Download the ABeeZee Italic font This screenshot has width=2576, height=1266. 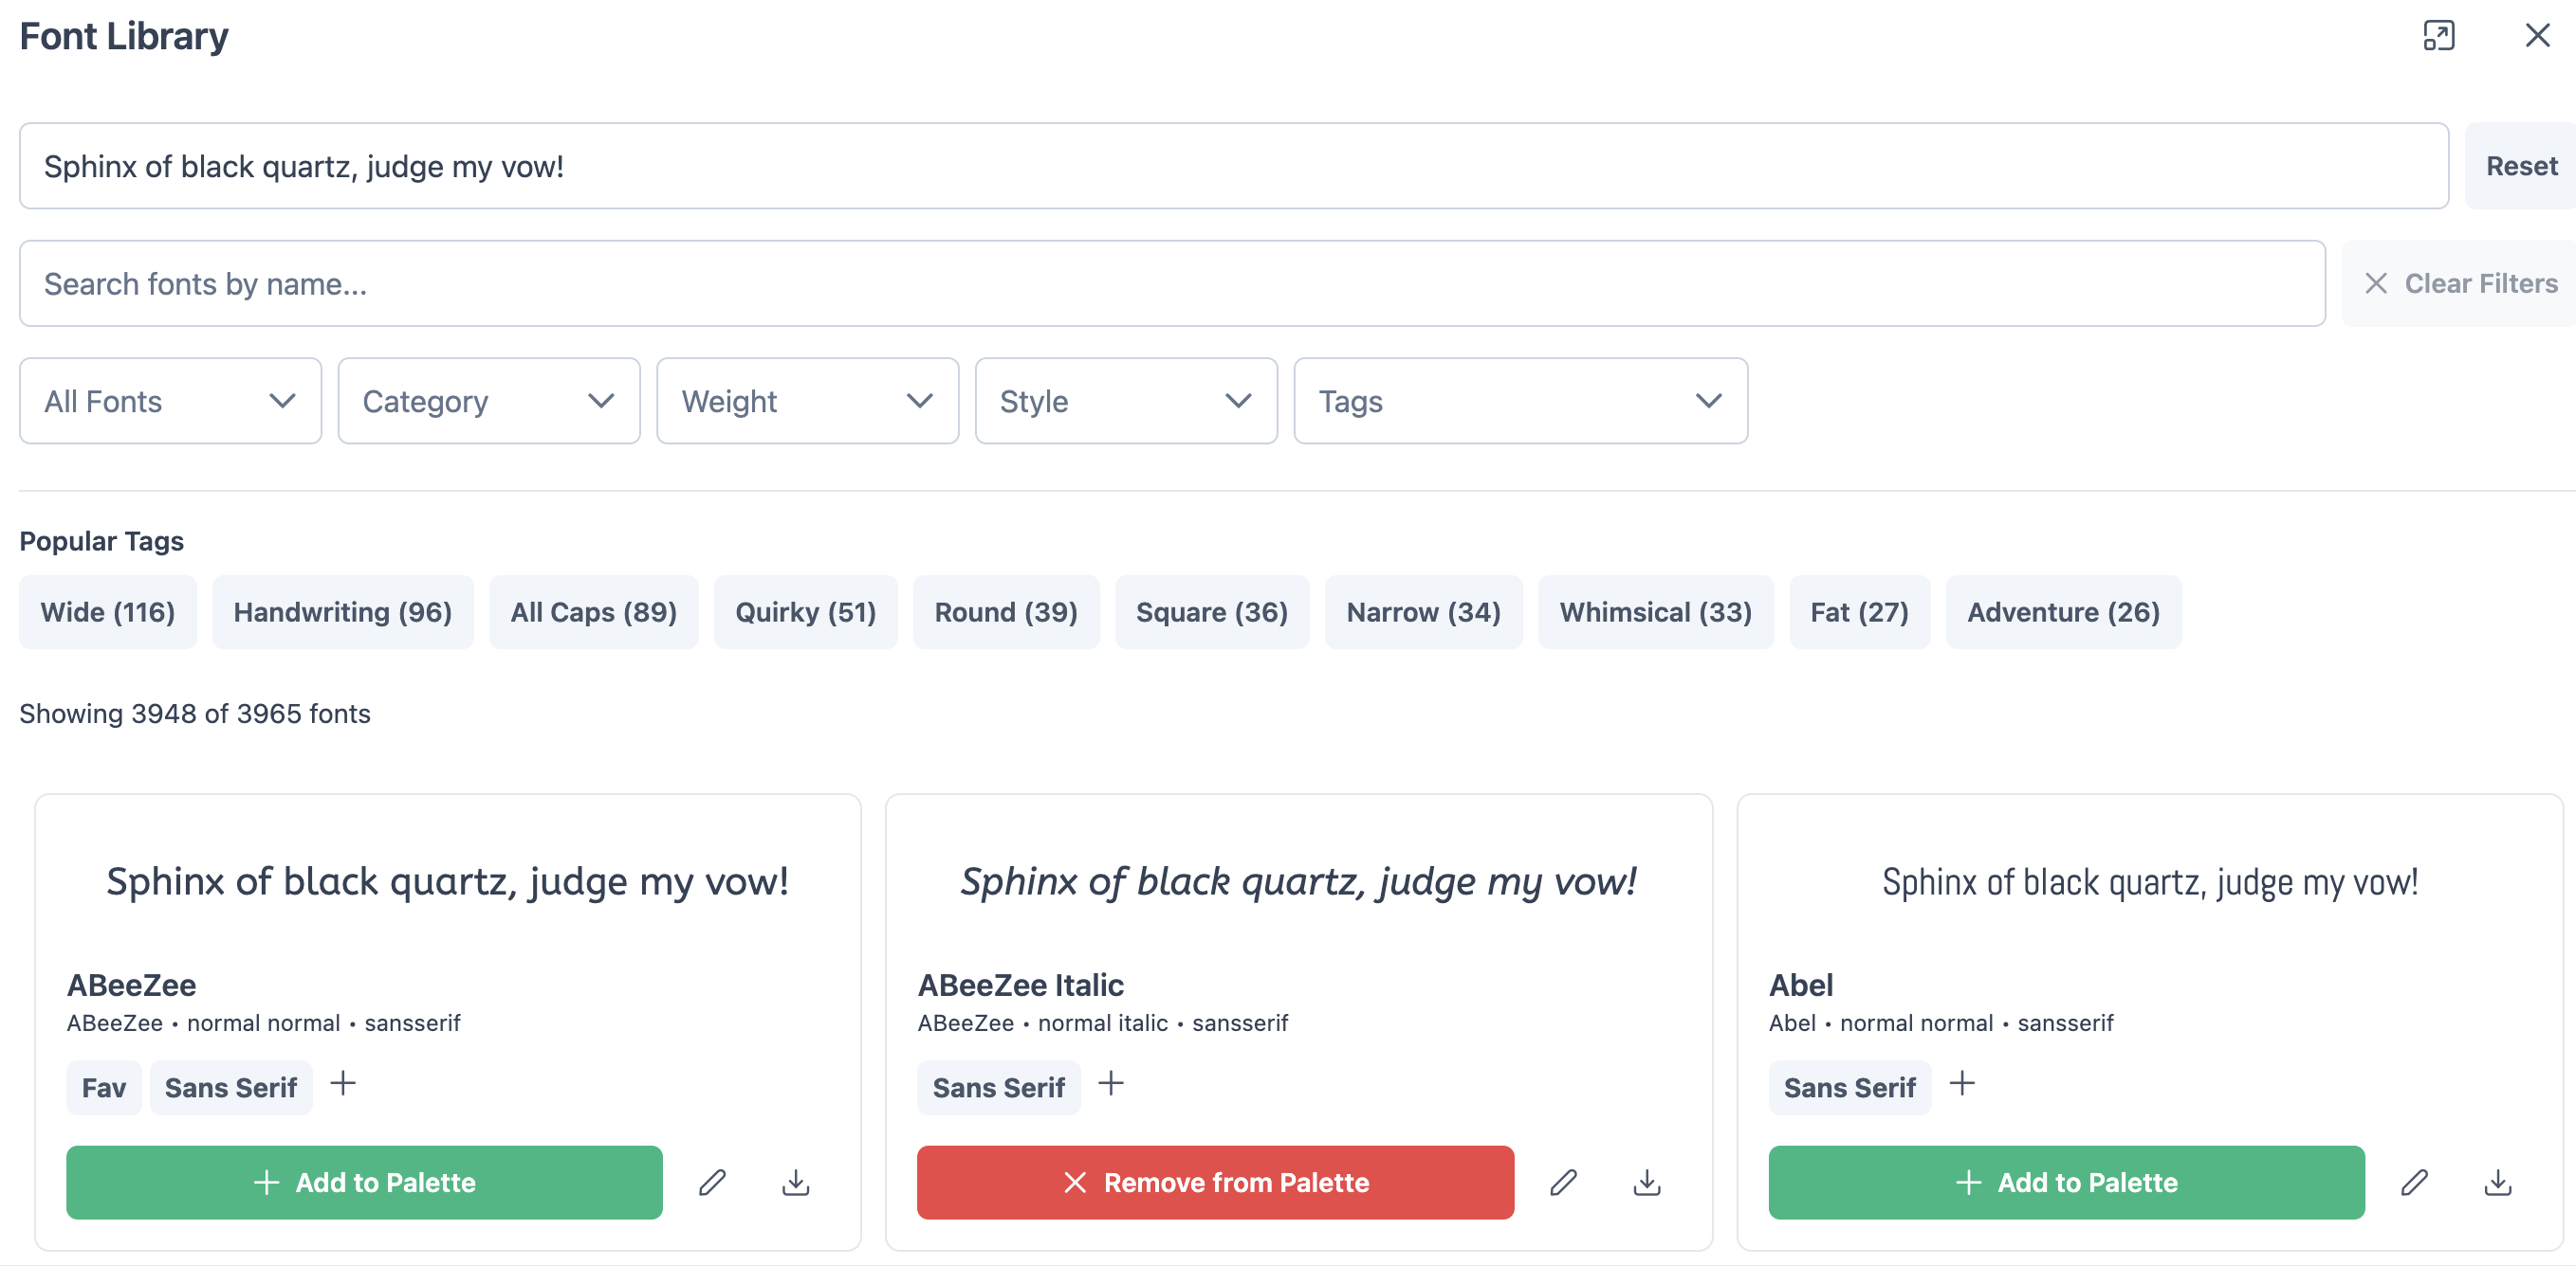pos(1646,1182)
